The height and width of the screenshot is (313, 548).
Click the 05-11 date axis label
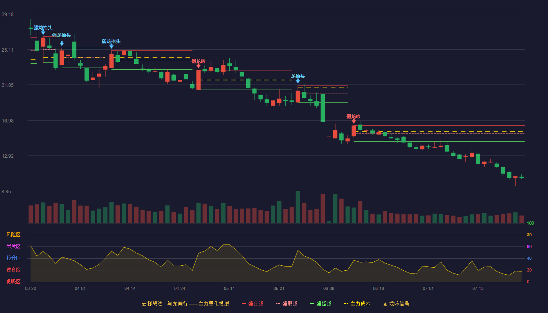point(229,288)
